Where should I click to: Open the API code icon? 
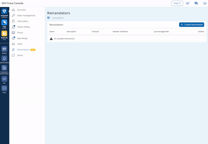click(x=4, y=79)
